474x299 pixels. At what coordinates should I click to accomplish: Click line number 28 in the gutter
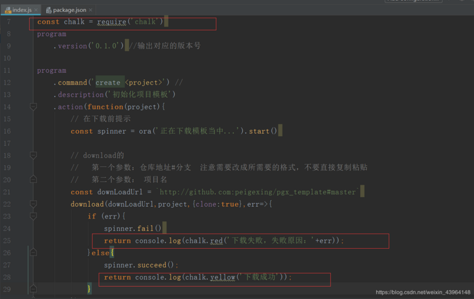click(7, 277)
